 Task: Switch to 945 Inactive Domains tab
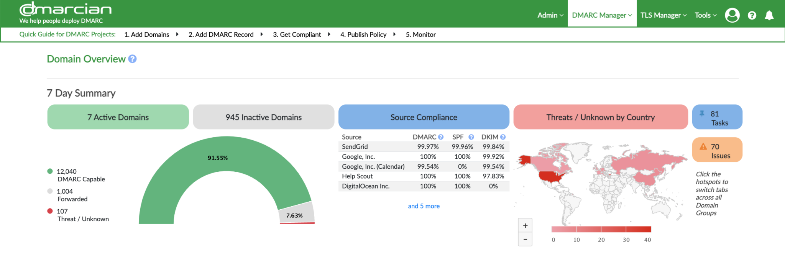(264, 117)
